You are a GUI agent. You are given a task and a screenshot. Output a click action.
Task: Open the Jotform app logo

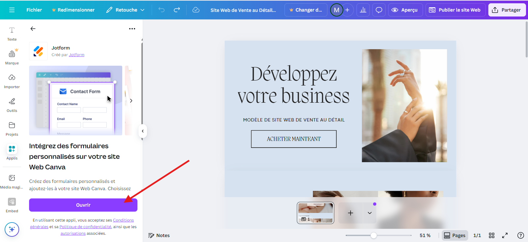point(38,51)
